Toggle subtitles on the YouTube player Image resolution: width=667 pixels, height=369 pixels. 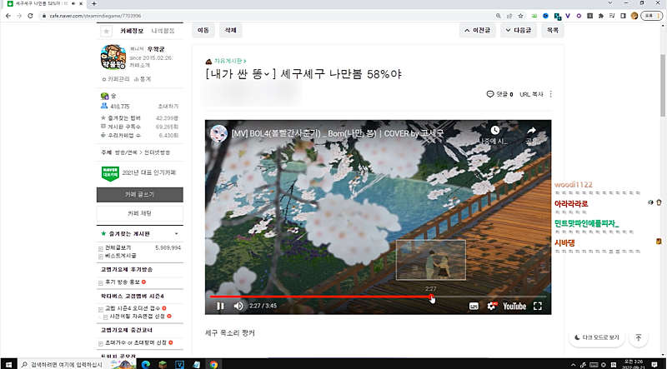(x=474, y=306)
